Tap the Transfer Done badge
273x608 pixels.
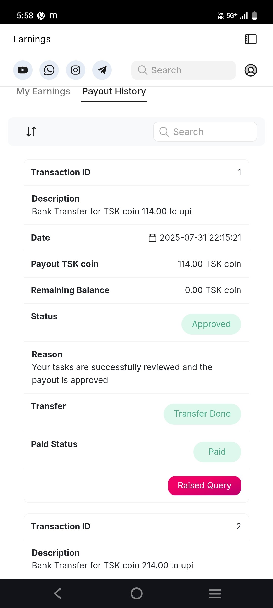tap(202, 414)
